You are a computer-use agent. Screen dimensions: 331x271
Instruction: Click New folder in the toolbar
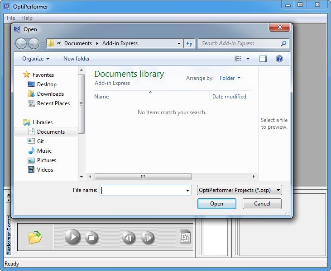[x=77, y=59]
